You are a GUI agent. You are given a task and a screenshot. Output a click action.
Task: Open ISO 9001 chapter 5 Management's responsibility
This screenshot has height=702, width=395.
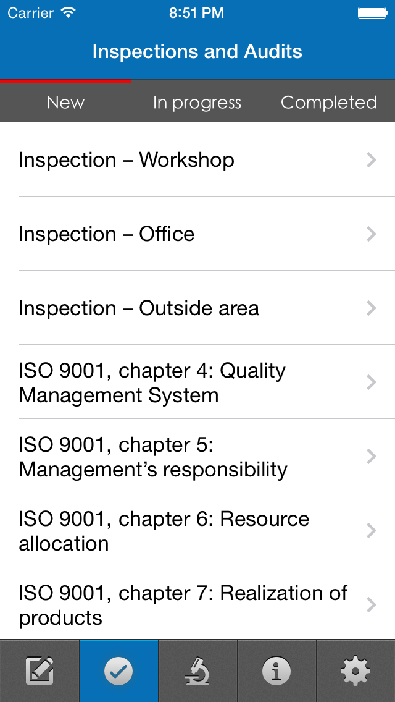coord(197,456)
